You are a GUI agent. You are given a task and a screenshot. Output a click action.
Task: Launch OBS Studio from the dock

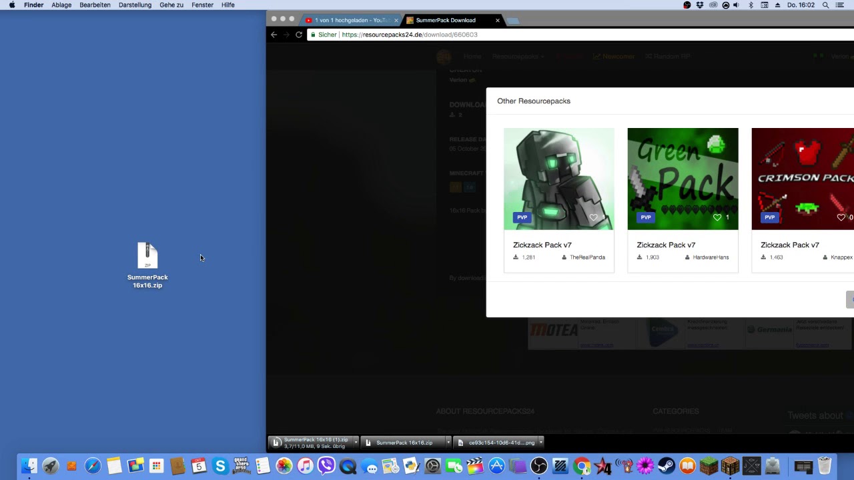point(539,466)
